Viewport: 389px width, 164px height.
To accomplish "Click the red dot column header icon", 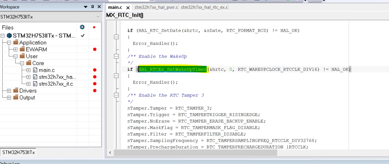I will 94,27.
